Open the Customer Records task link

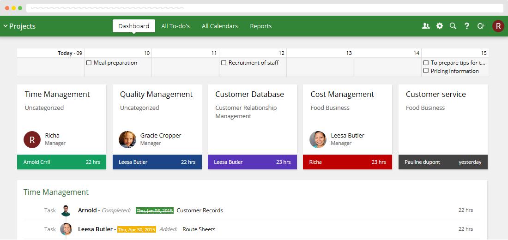pyautogui.click(x=200, y=210)
